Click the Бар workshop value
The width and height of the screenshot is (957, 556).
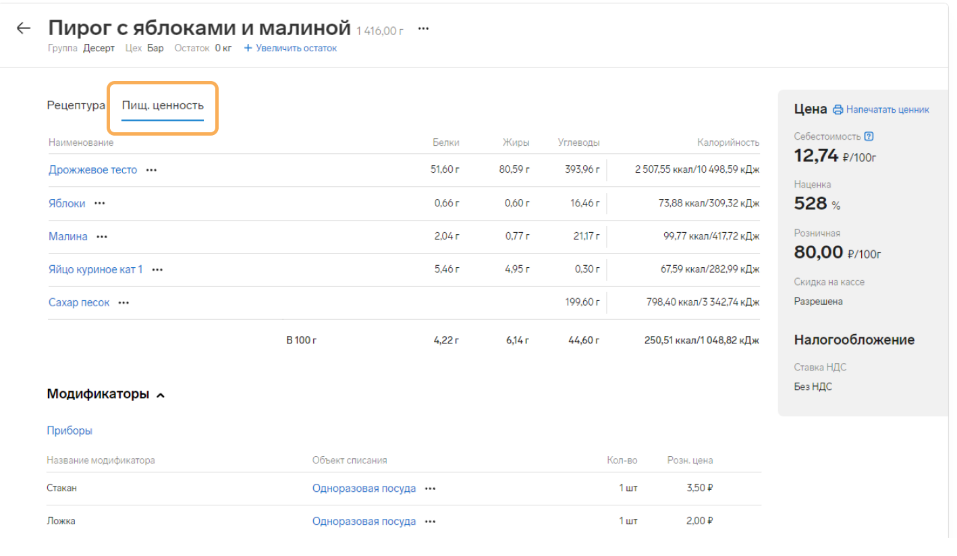coord(155,49)
